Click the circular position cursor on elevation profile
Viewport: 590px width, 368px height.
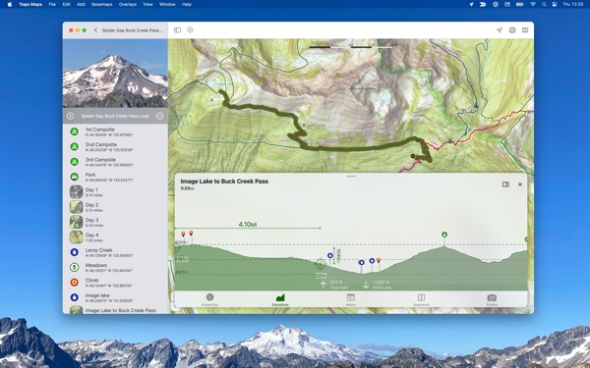coord(321,264)
